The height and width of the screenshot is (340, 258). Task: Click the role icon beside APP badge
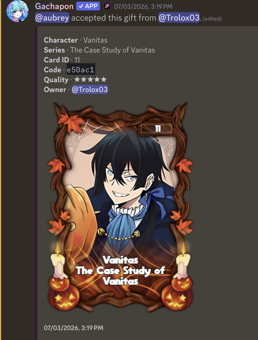pos(107,6)
